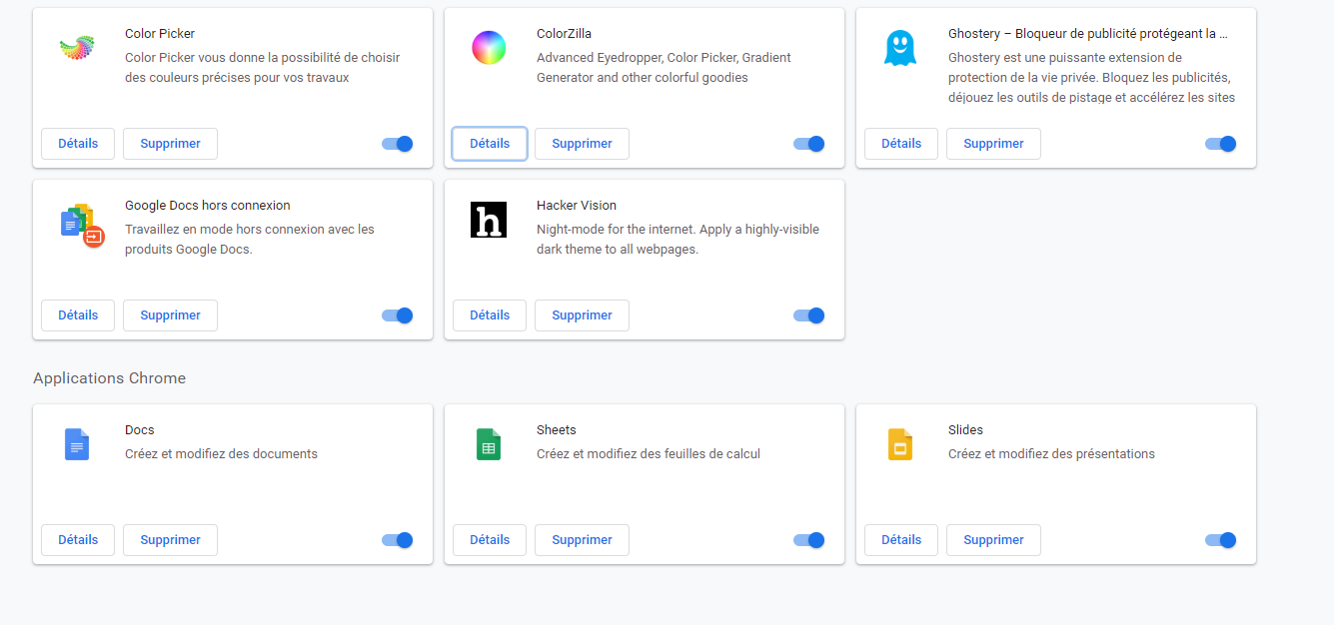
Task: Click the blue Docs app icon
Action: point(77,444)
